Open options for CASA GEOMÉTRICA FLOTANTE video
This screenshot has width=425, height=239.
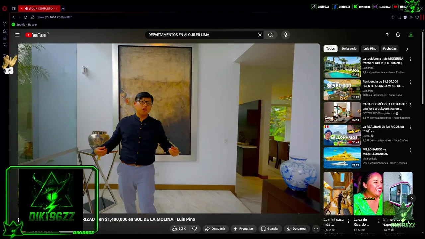(x=411, y=105)
